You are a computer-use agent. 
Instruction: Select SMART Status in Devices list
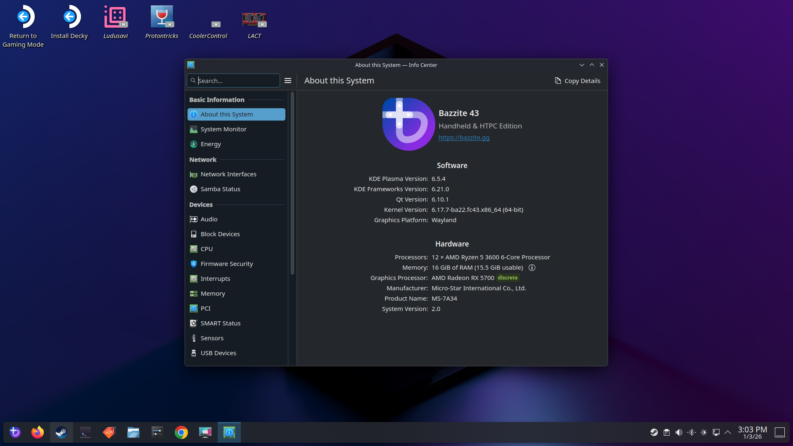(x=220, y=323)
